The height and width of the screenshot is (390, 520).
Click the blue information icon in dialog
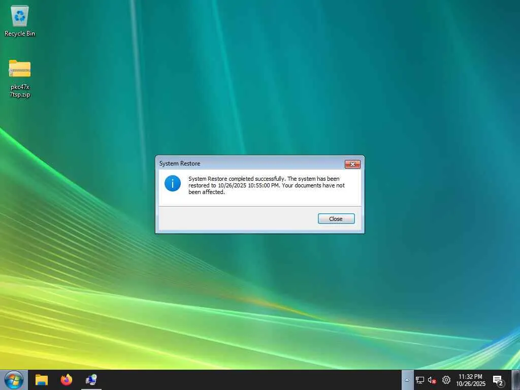coord(173,183)
